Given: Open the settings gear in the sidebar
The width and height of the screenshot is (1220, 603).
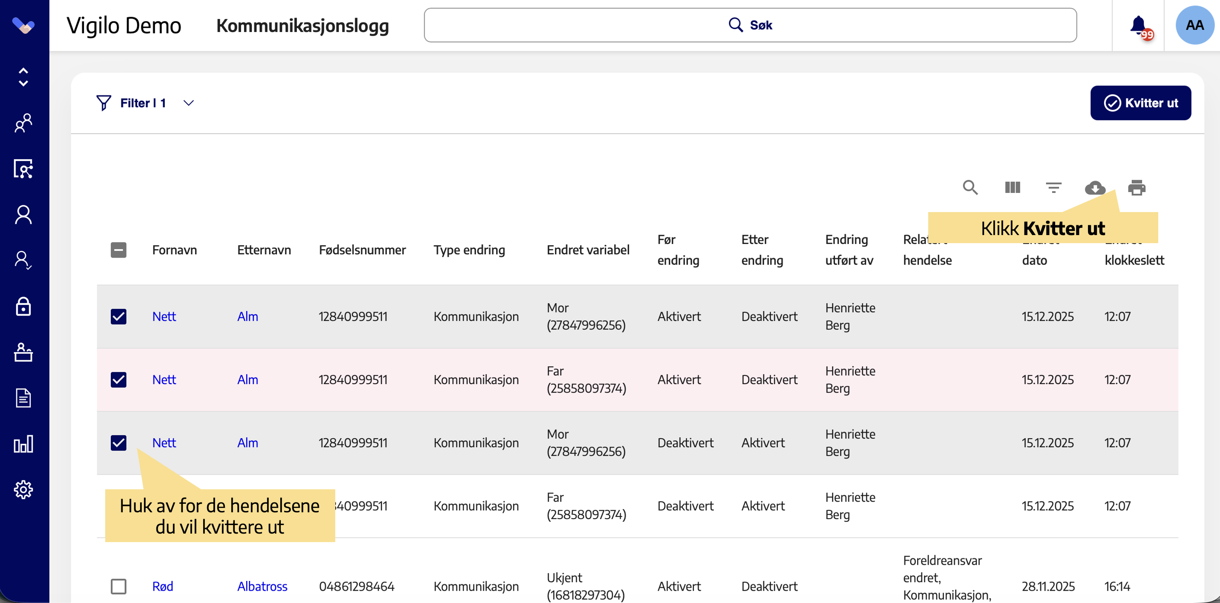Looking at the screenshot, I should (x=23, y=489).
